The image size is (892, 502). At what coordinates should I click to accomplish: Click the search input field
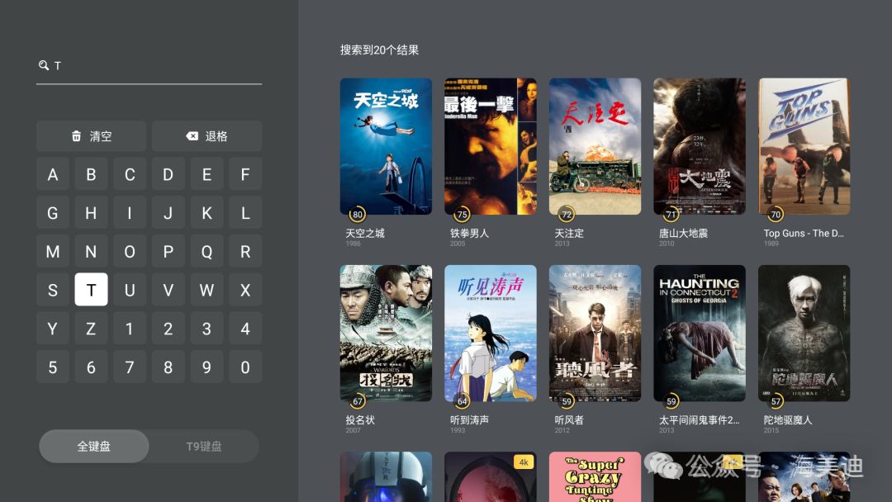point(149,67)
